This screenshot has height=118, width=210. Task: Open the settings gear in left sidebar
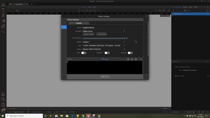pyautogui.click(x=3, y=105)
